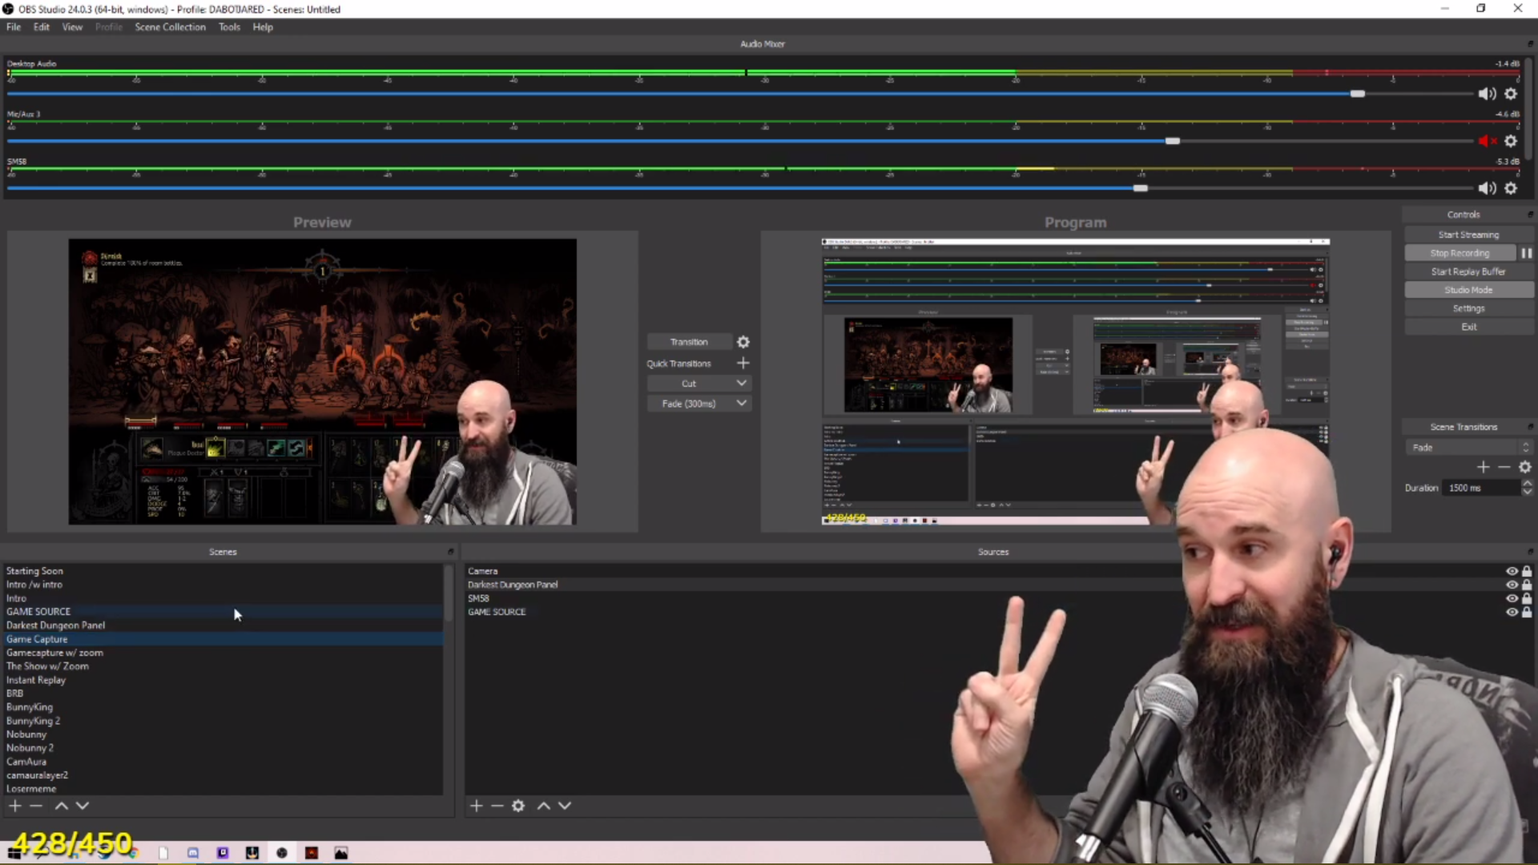Remove selected source with minus icon

click(497, 805)
